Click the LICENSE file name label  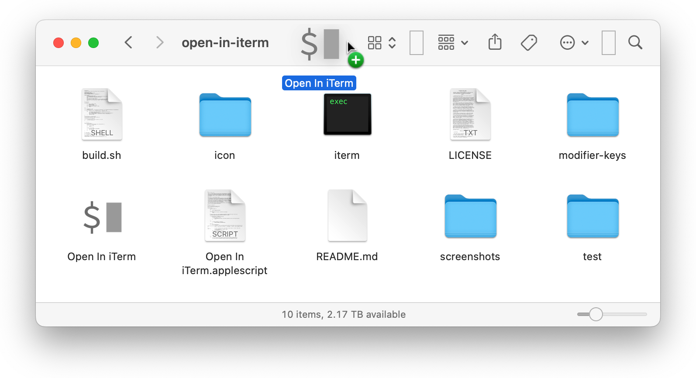coord(470,155)
